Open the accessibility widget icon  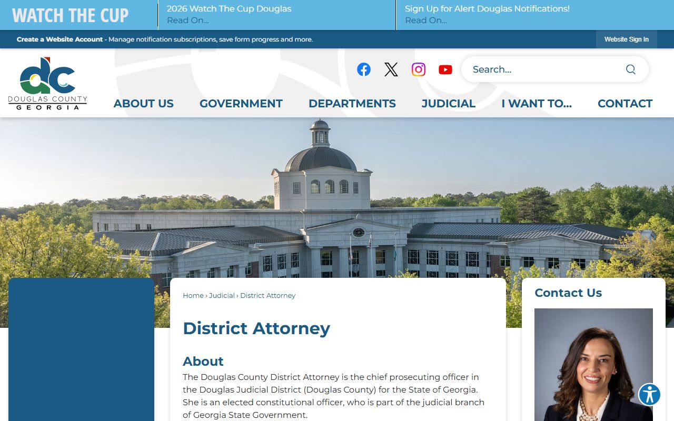tap(650, 395)
